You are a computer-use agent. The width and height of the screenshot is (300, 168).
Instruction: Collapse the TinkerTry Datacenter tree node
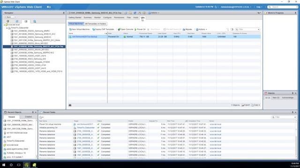(x=7, y=28)
